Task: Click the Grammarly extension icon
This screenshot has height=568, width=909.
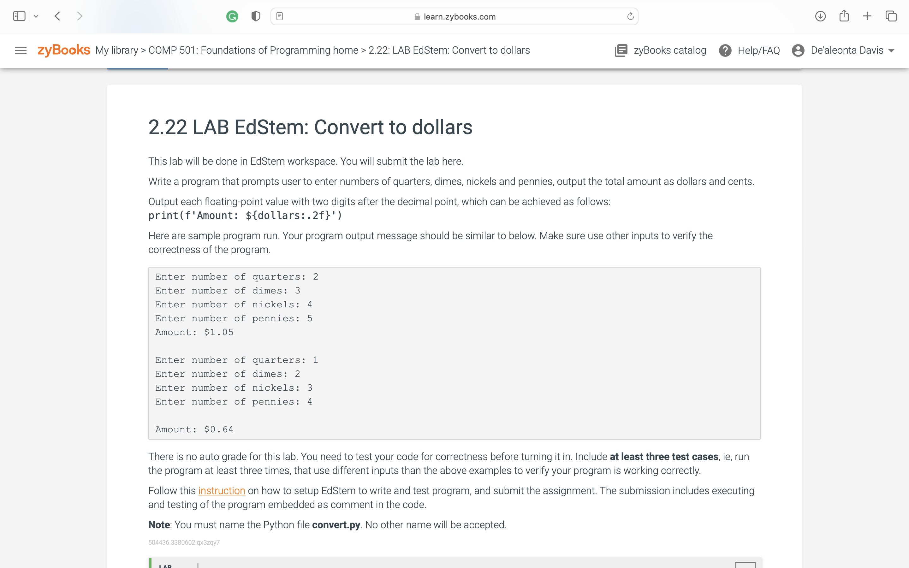Action: 232,16
